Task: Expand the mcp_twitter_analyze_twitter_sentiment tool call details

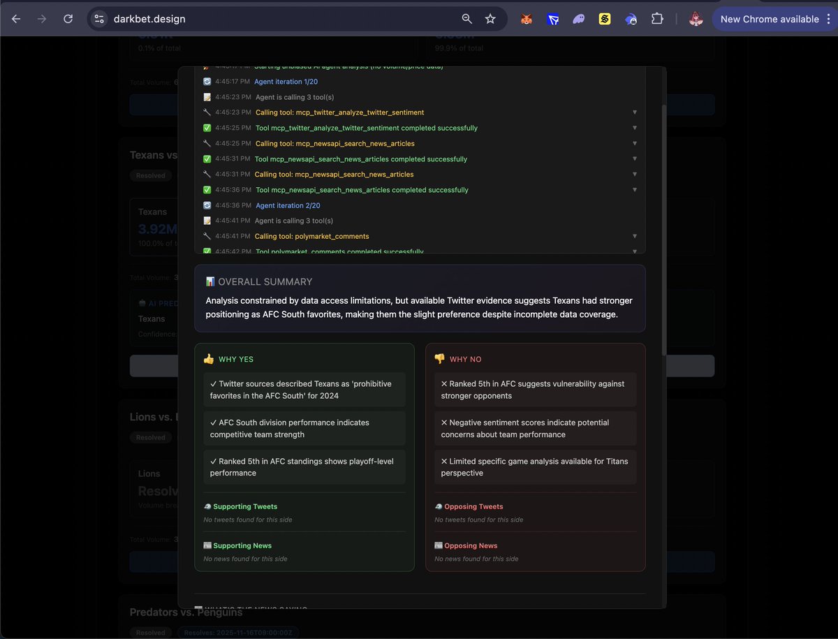Action: 634,112
